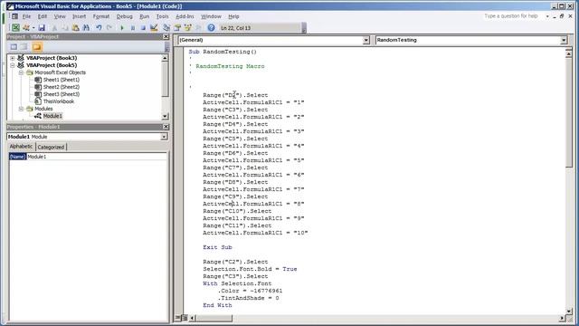
Task: Click the Sub RandomTesting() code line
Action: coord(223,52)
